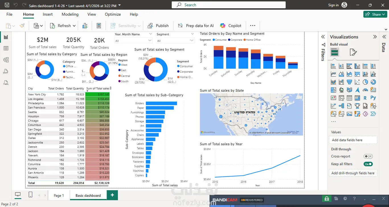This screenshot has width=389, height=207.
Task: Switch to mobile layout icon
Action: click(x=30, y=195)
